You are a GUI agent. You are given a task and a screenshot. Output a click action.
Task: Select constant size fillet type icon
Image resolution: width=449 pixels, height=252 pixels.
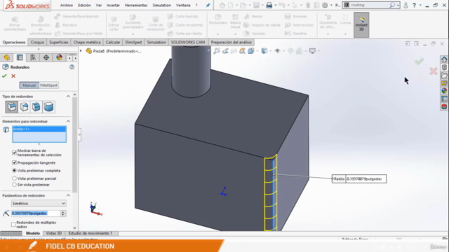tap(12, 107)
